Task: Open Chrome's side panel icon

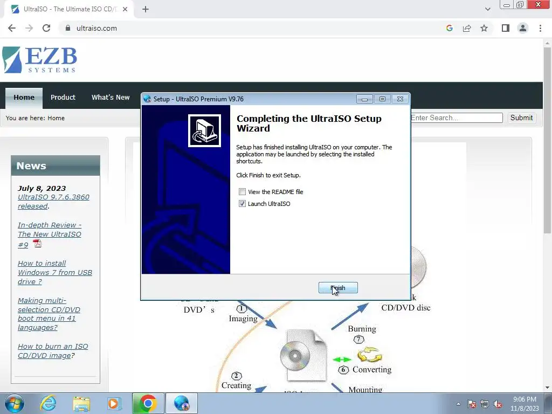Action: pos(506,28)
